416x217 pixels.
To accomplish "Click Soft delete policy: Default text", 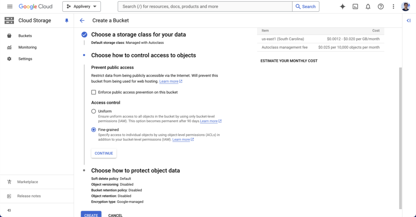I will pos(111,178).
